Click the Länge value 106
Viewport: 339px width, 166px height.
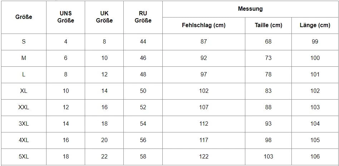315,157
